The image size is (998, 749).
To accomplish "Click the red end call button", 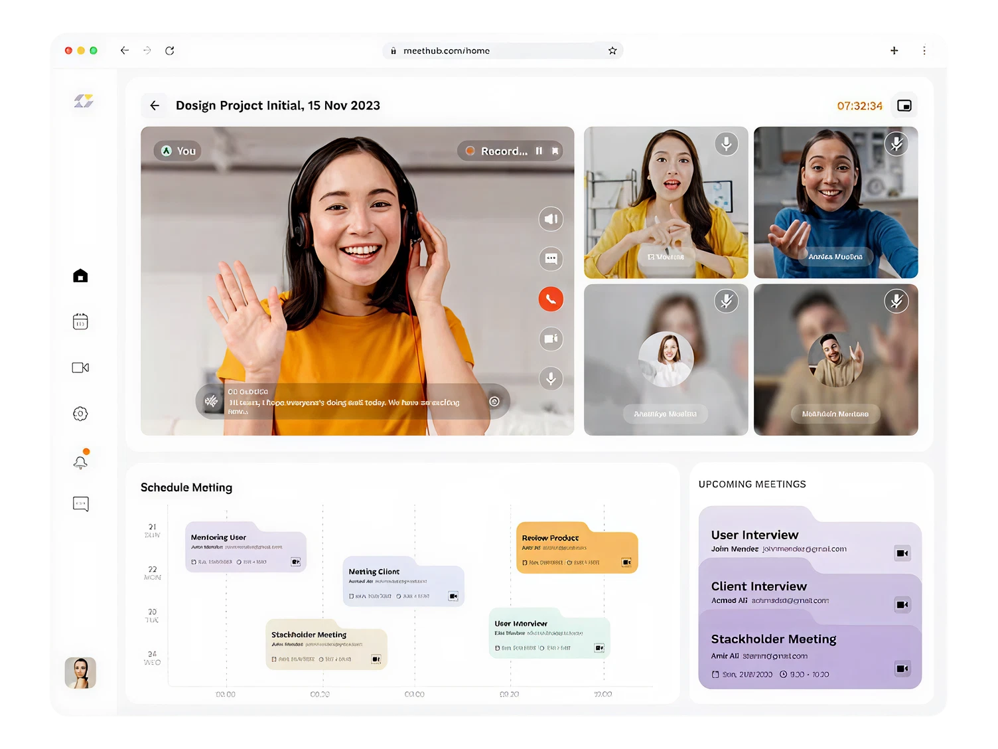I will pos(551,299).
